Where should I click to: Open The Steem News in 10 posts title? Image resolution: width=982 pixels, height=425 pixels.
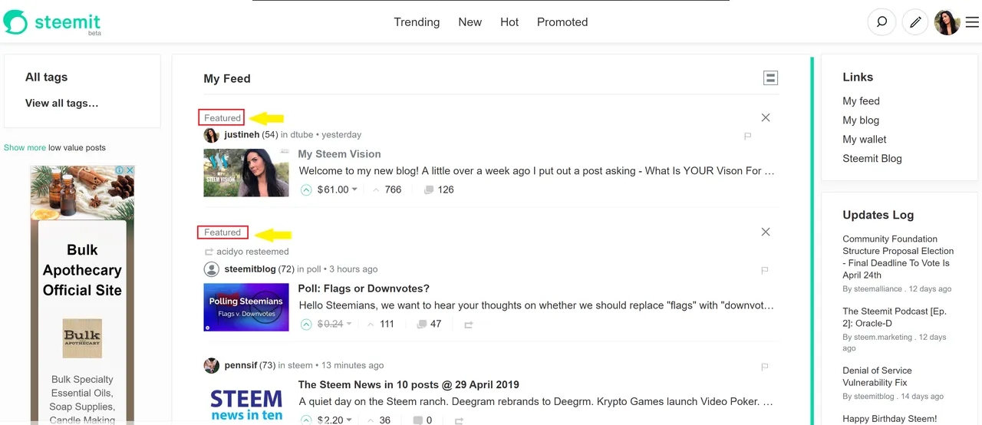[x=408, y=384]
